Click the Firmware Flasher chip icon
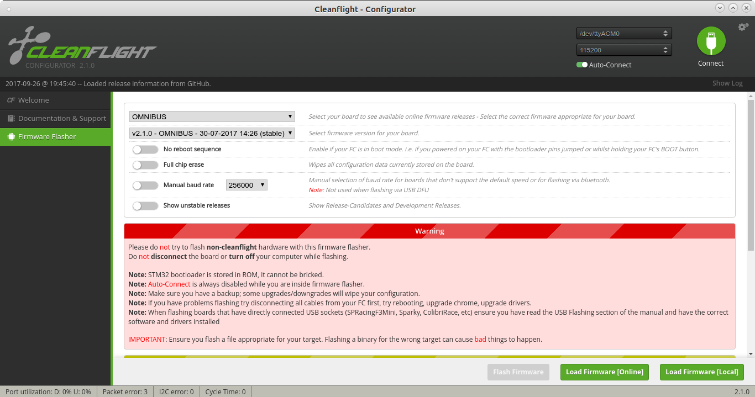 point(11,136)
